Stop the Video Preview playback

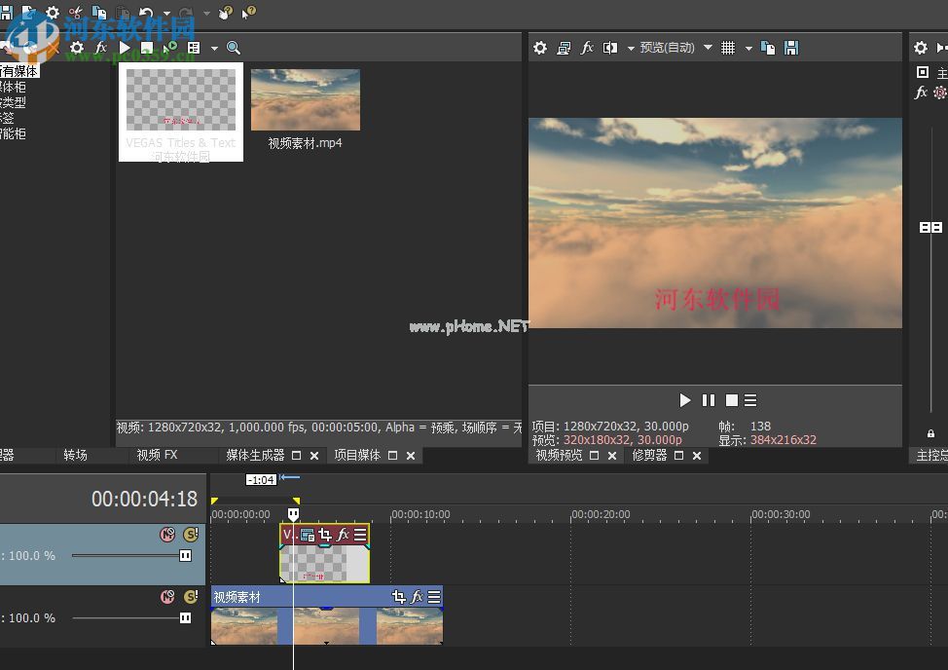[x=732, y=400]
